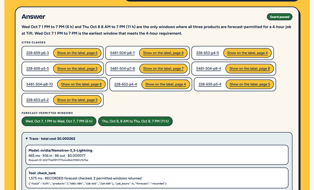314x190 pixels.
Task: Click the RECORDED forecast checked line
Action: (85, 178)
